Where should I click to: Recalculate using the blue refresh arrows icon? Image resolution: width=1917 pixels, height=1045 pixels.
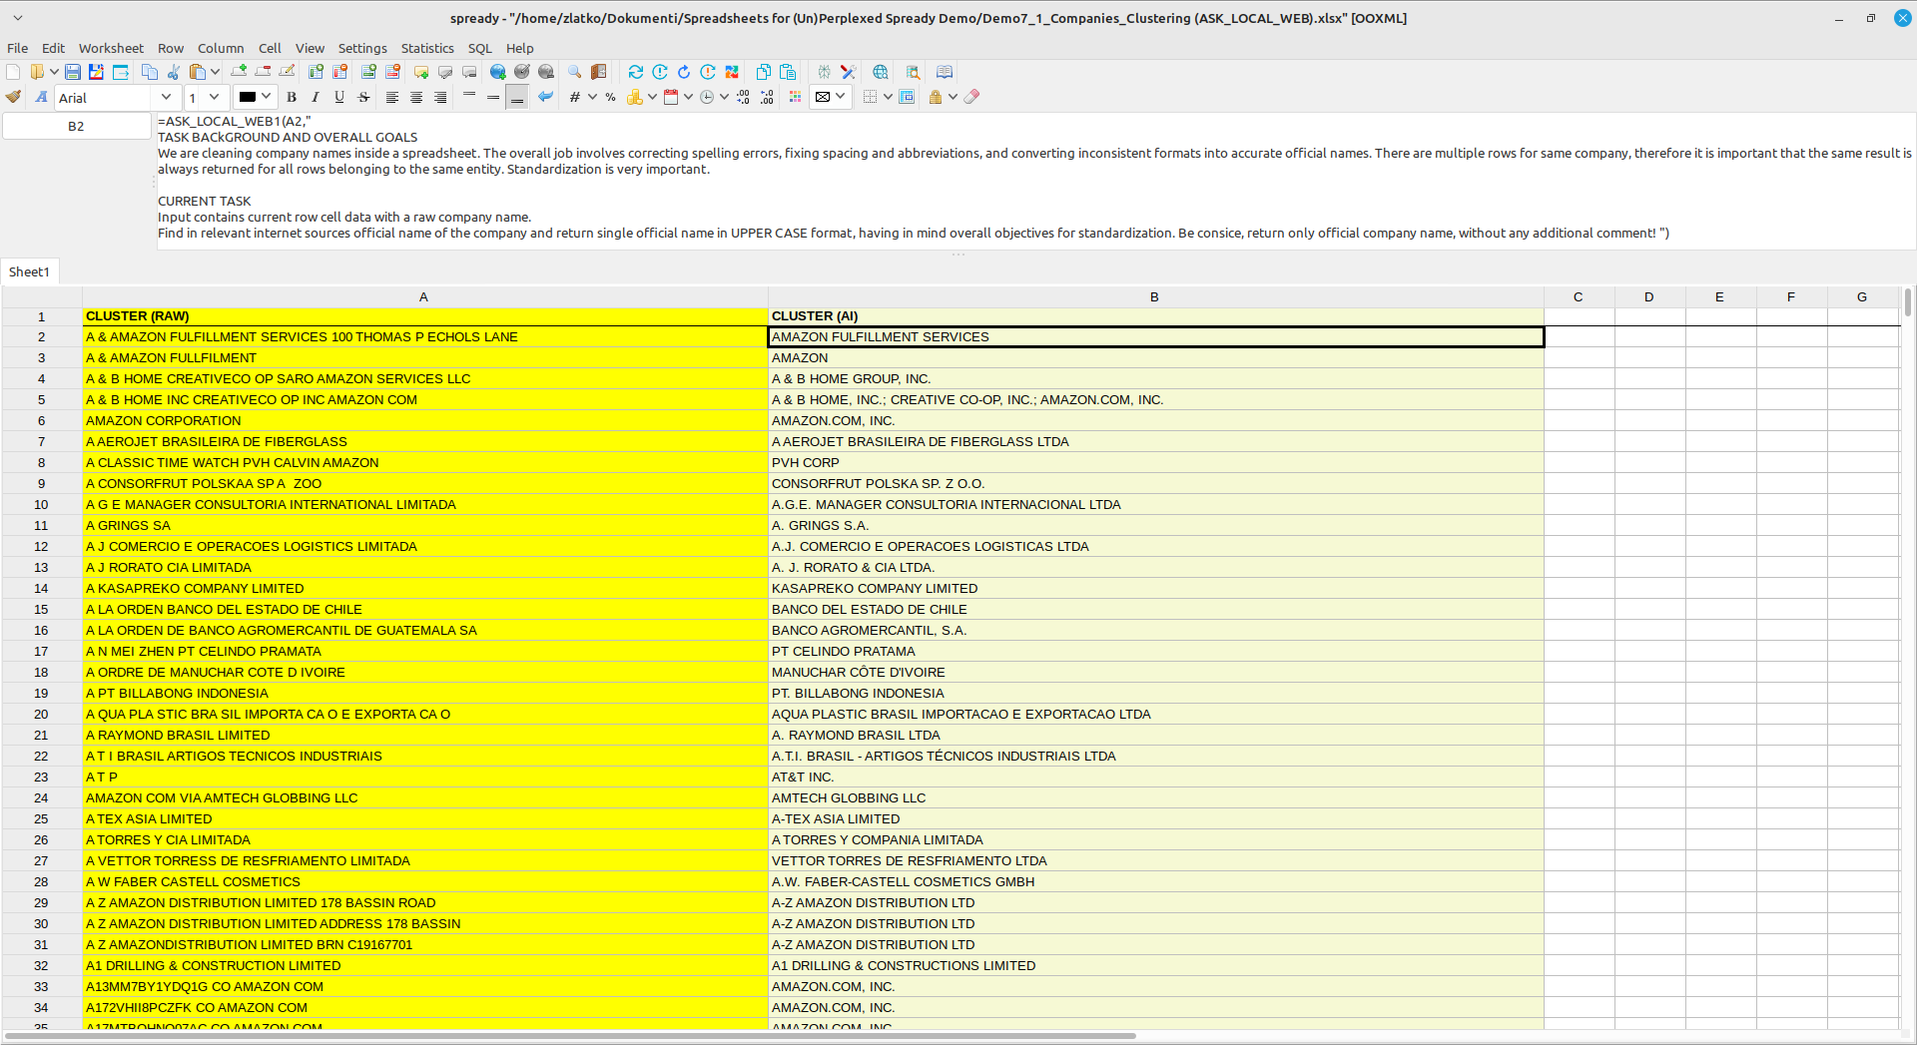[x=635, y=72]
